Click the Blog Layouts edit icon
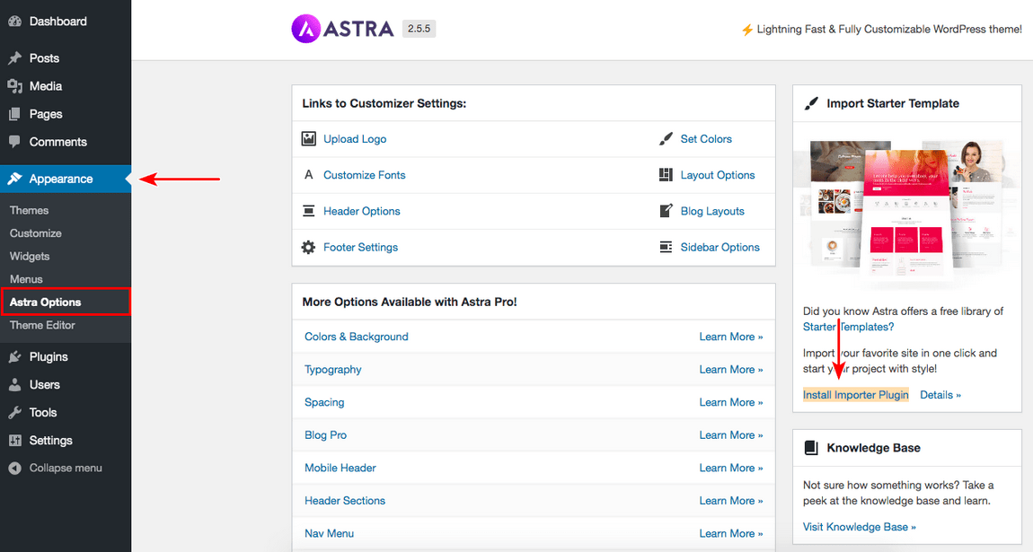This screenshot has height=552, width=1033. [666, 211]
